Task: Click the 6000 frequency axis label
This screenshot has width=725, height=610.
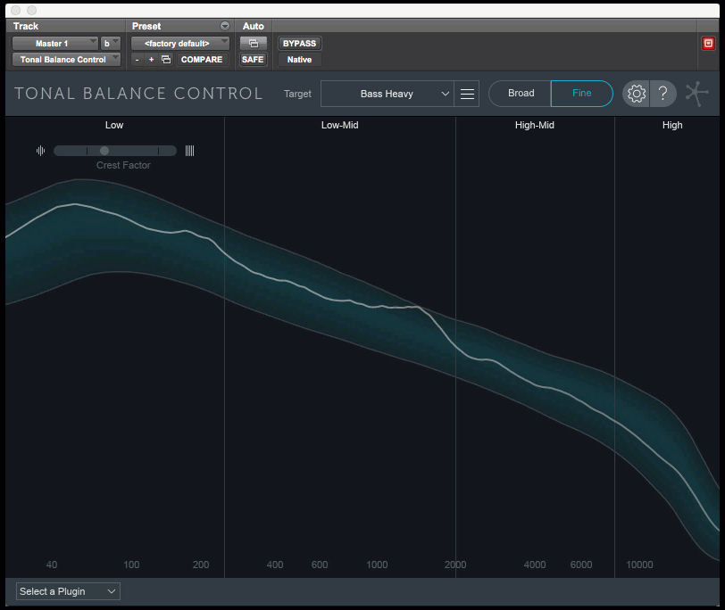Action: pos(581,565)
